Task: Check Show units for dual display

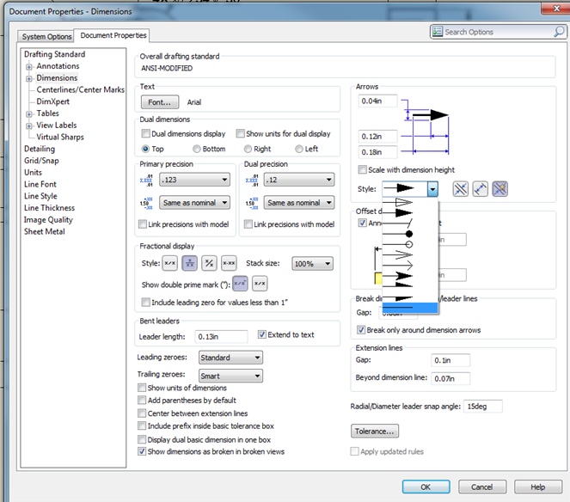Action: tap(240, 133)
